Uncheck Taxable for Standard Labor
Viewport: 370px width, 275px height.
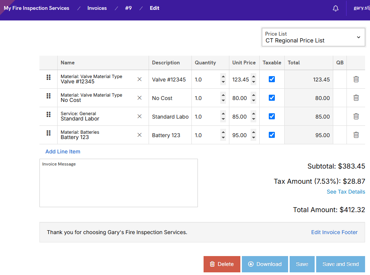[272, 116]
